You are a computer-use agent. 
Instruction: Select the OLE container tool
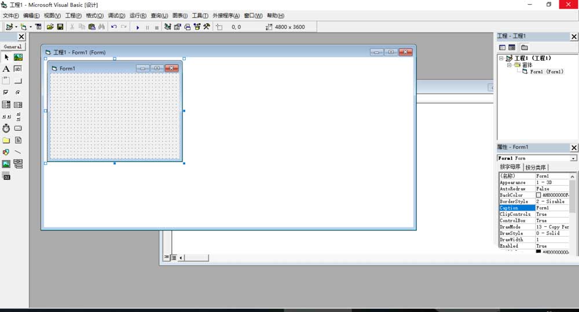click(x=6, y=176)
